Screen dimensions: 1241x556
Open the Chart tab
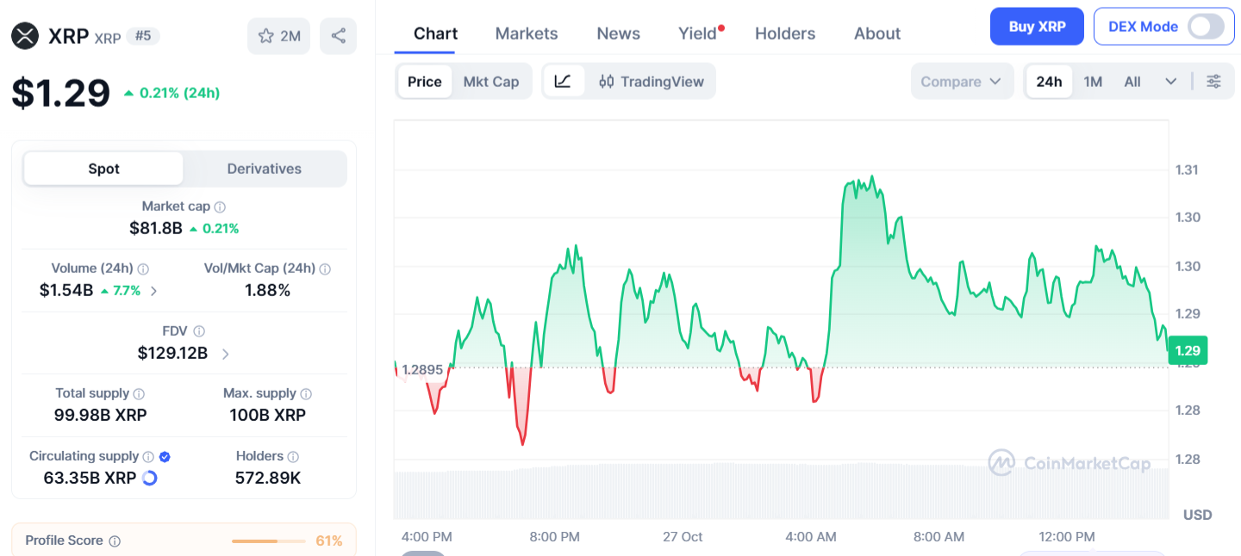pos(435,34)
